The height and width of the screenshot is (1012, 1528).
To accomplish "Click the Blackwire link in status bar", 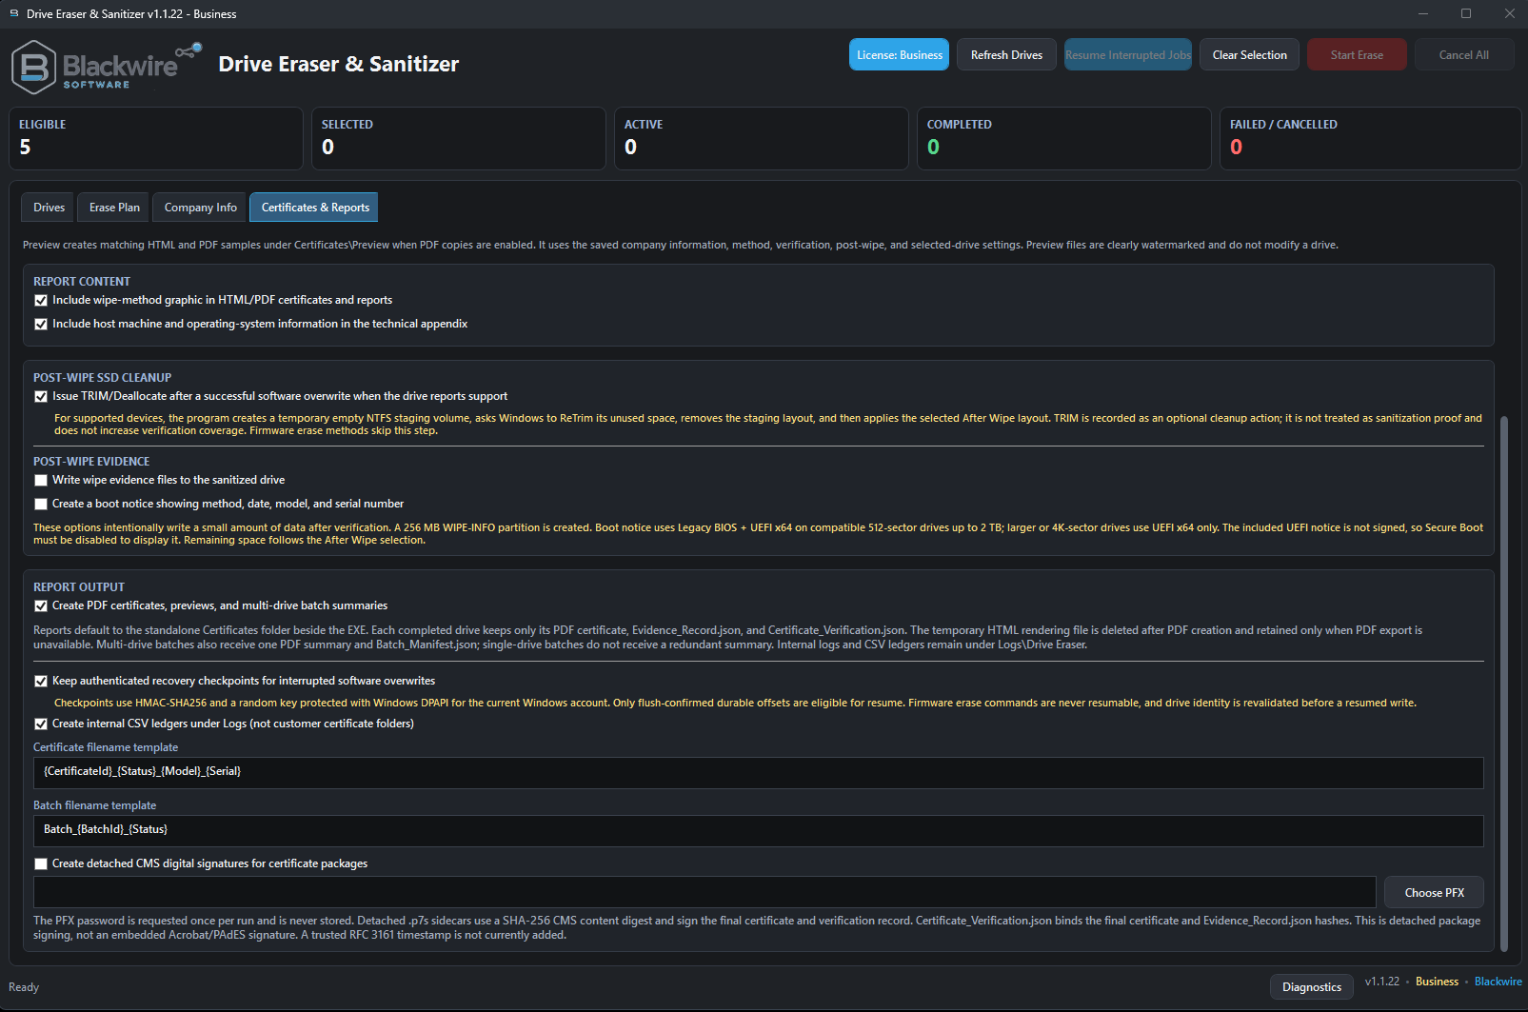I will 1498,982.
